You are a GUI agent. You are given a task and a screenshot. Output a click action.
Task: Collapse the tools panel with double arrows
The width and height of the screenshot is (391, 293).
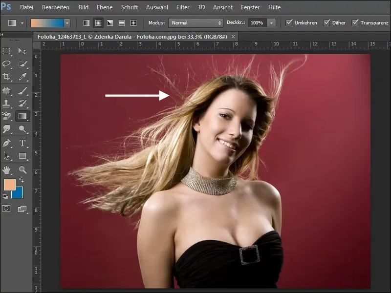(x=2, y=34)
